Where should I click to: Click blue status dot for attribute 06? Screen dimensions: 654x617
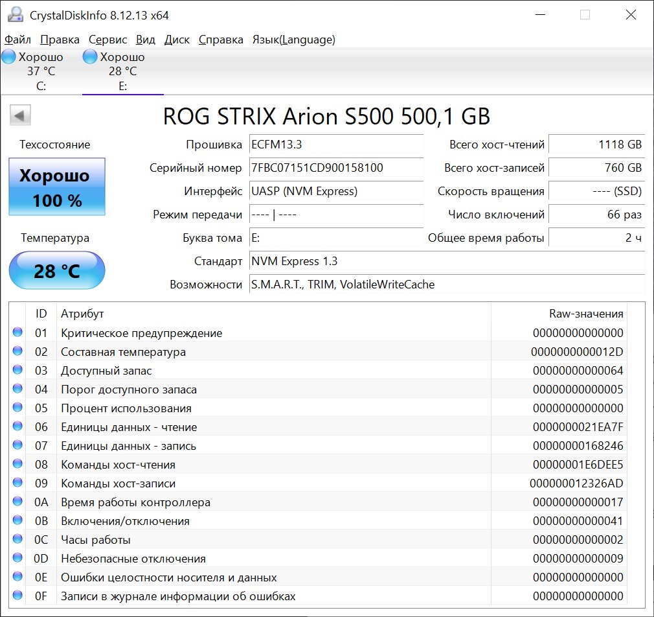[17, 426]
